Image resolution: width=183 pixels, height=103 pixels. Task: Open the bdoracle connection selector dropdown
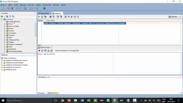(x=175, y=17)
